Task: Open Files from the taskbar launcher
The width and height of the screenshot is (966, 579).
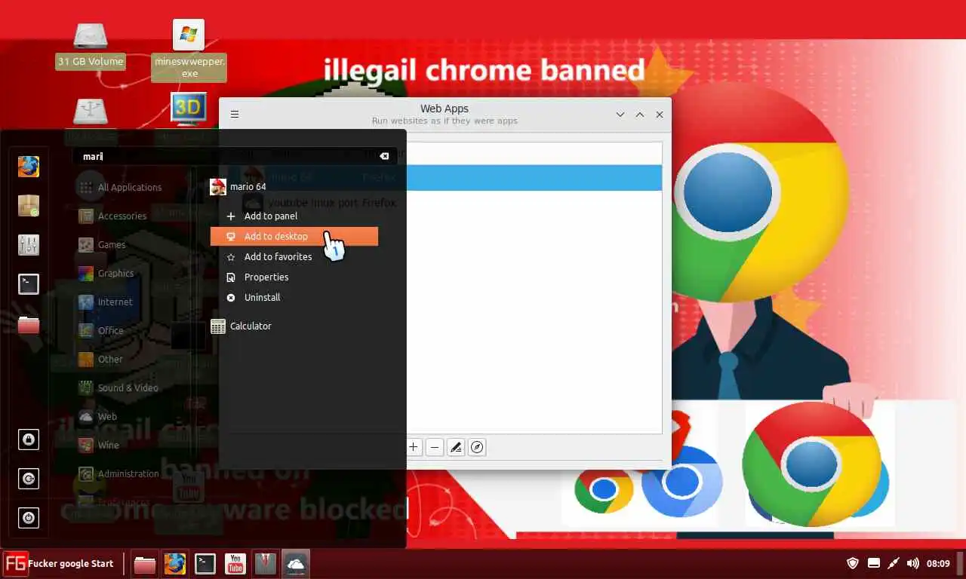Action: tap(145, 564)
